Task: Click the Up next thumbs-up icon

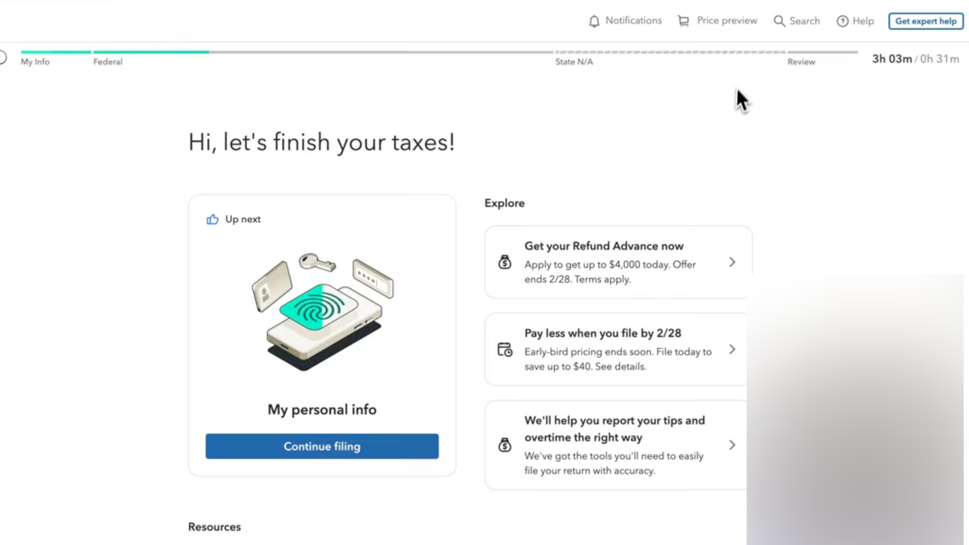Action: (x=213, y=219)
